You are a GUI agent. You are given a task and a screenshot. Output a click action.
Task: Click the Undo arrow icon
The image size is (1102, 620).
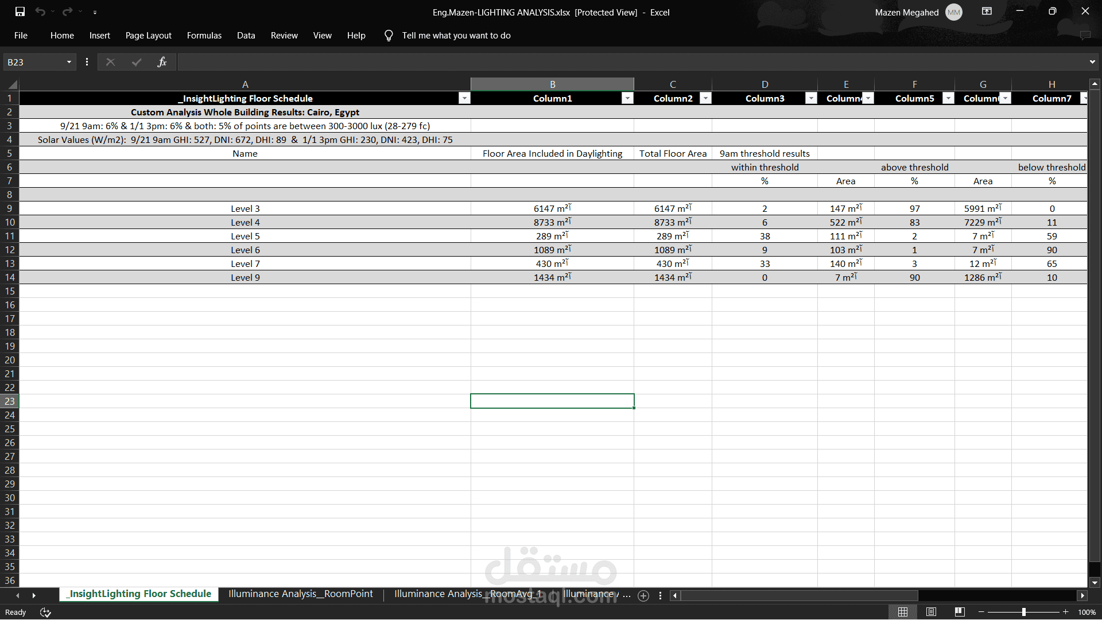(x=40, y=11)
